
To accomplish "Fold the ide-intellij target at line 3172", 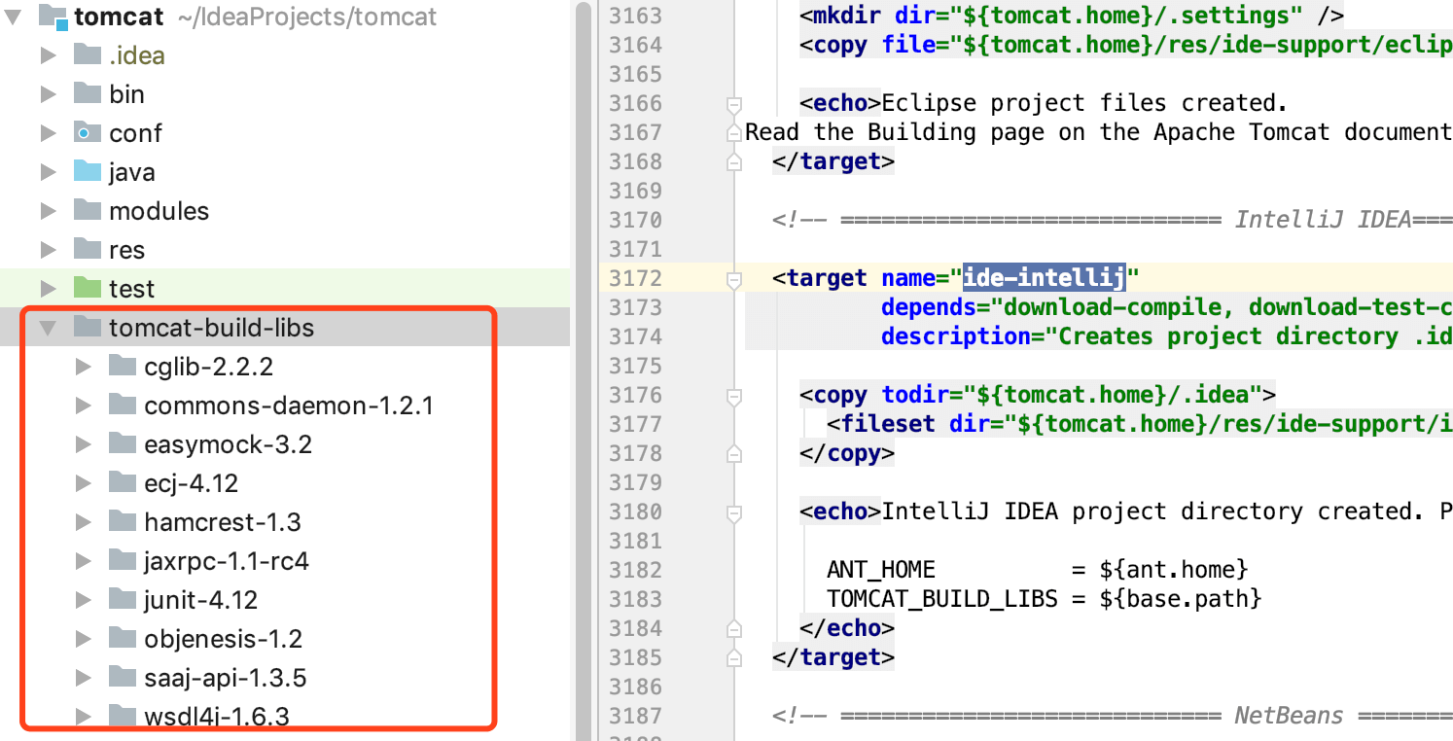I will (x=734, y=279).
